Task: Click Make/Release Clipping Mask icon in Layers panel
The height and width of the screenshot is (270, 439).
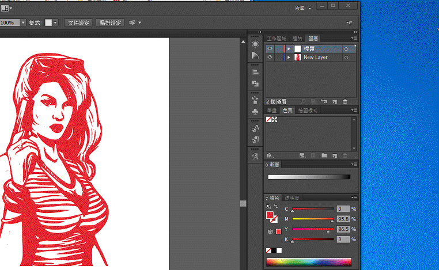Action: click(x=313, y=101)
